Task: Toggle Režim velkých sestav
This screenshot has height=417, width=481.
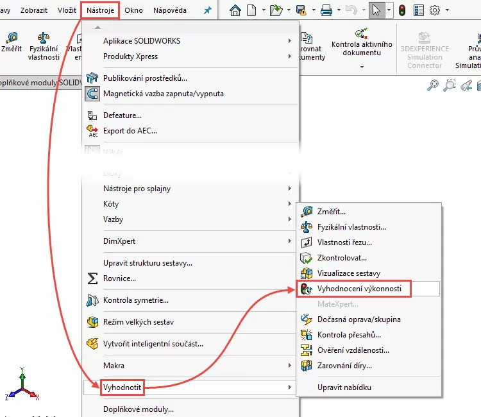Action: tap(190, 322)
